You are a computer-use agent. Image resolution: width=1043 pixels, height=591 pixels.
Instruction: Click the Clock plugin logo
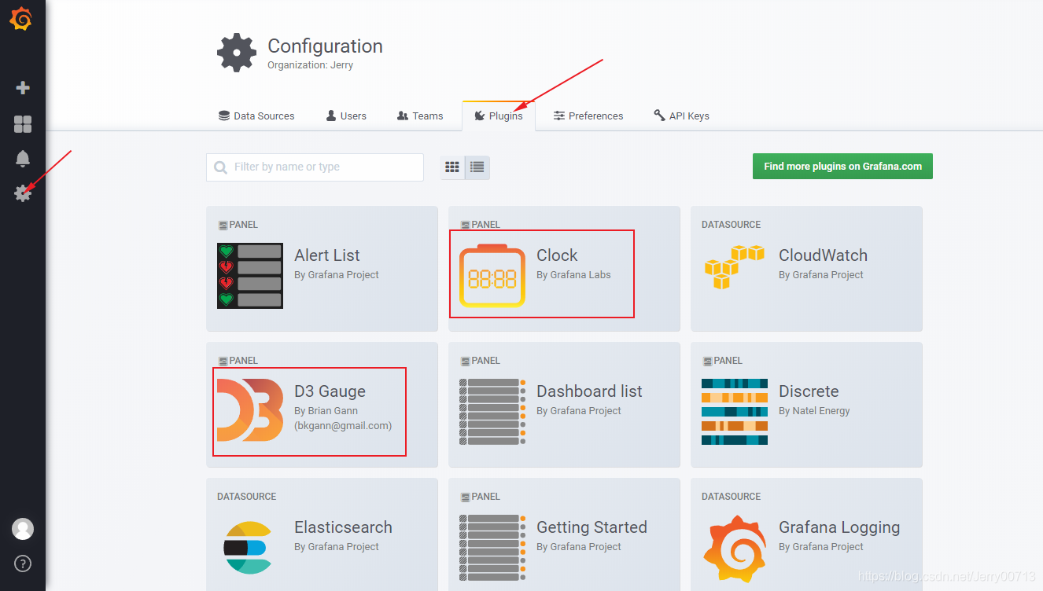(492, 275)
